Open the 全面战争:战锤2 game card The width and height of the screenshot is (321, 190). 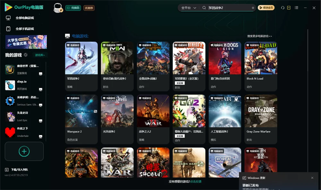coord(153,66)
